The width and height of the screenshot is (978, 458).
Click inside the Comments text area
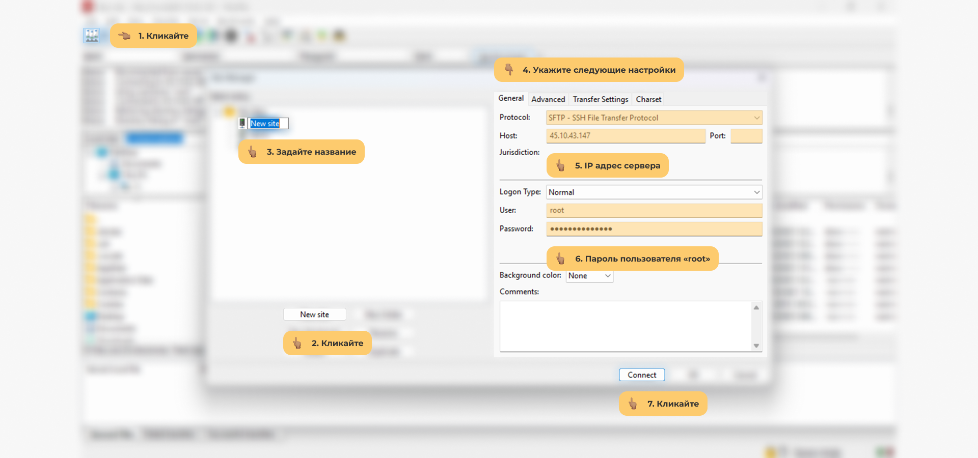point(626,326)
